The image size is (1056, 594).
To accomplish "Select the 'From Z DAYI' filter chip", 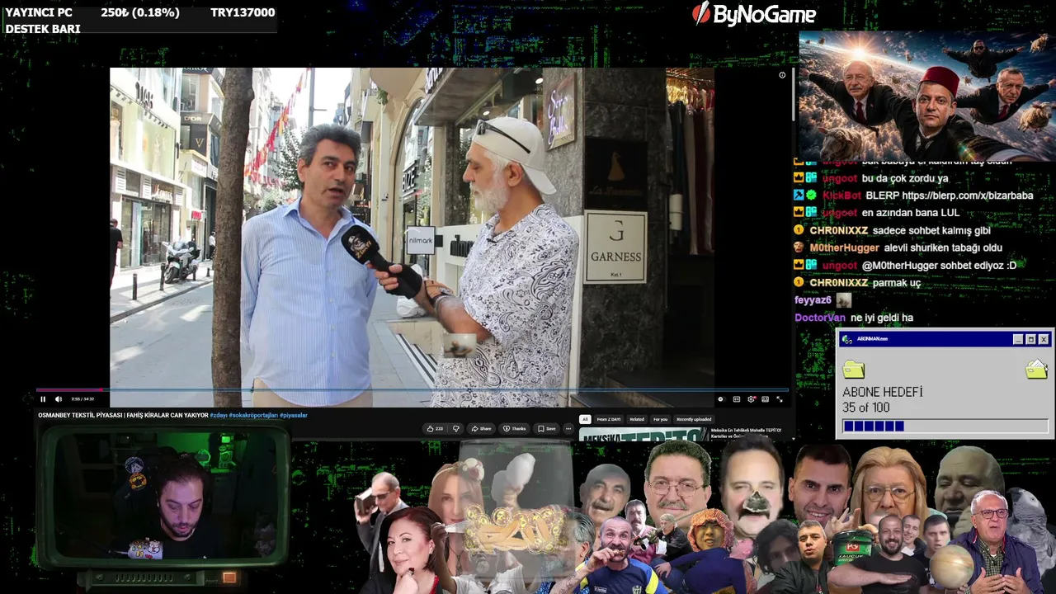I will click(x=609, y=419).
